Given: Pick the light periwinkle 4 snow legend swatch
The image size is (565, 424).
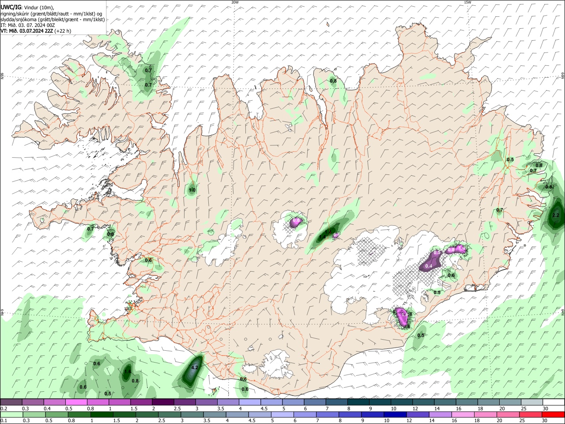Looking at the screenshot, I should coord(250,402).
